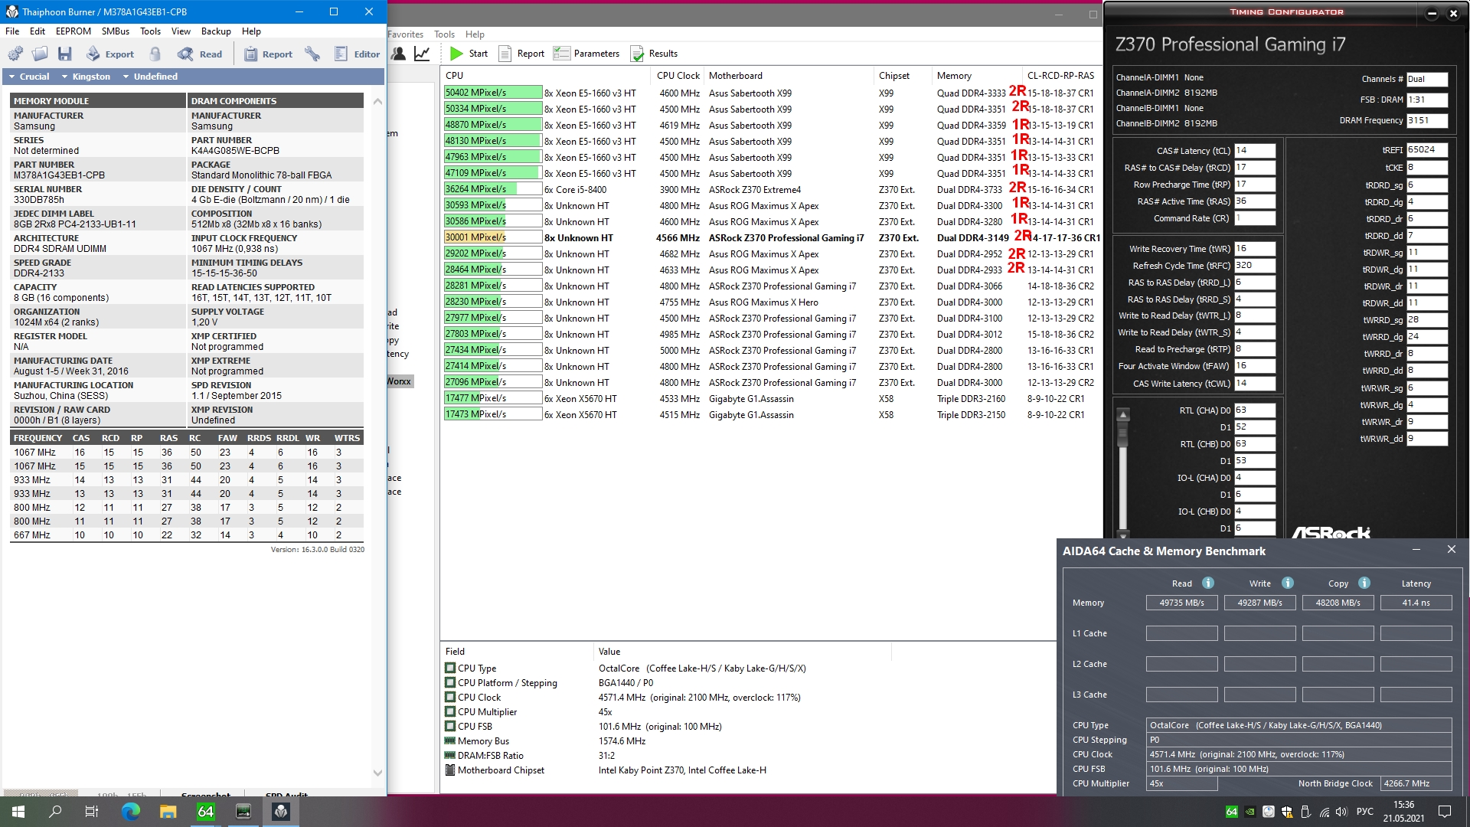1470x827 pixels.
Task: Open the EEPROM menu
Action: pos(73,31)
